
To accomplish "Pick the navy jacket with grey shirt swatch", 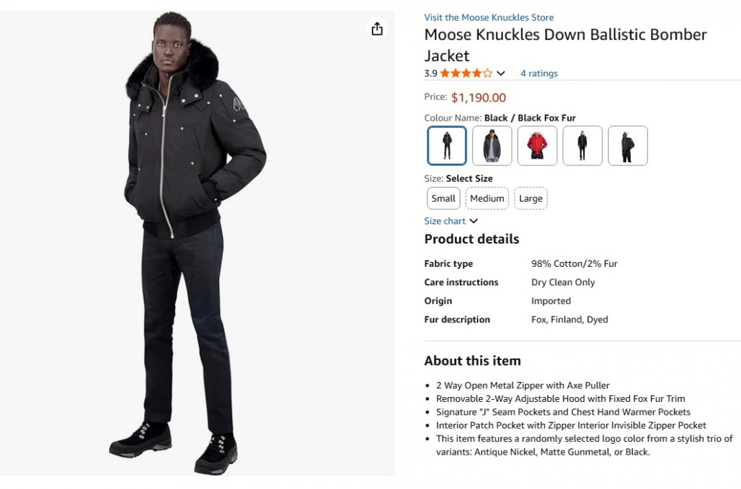I will pyautogui.click(x=492, y=145).
